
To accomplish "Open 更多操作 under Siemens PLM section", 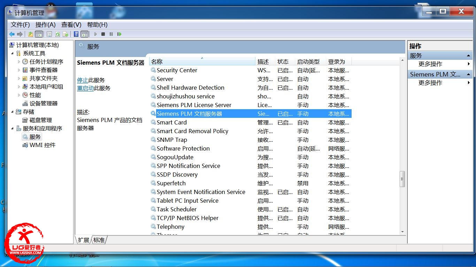I will [430, 83].
